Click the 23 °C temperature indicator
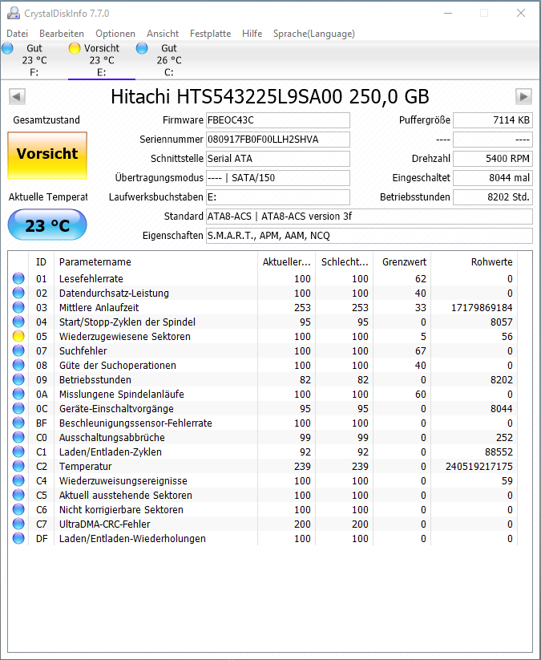 click(47, 225)
